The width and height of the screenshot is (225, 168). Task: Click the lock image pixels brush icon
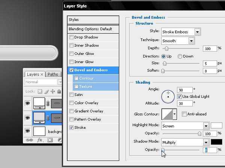[x=46, y=91]
